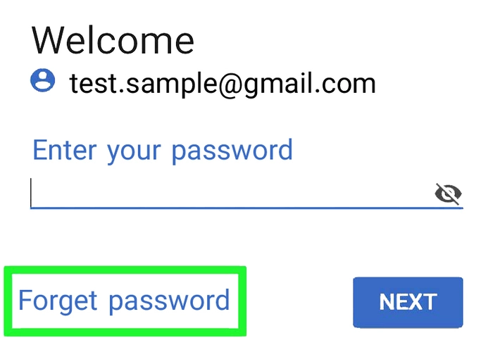Show password using crossed-out eye icon

448,194
